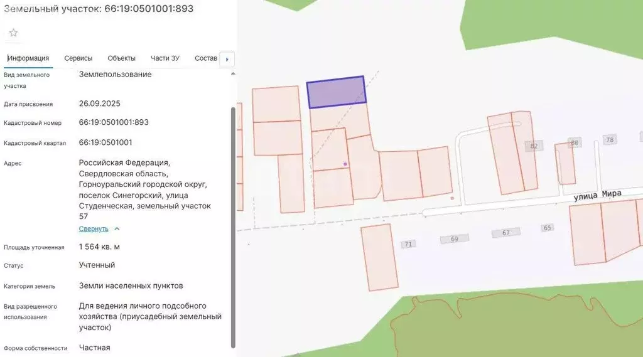
Task: Click the tabs scroll-right arrow
Action: point(226,59)
